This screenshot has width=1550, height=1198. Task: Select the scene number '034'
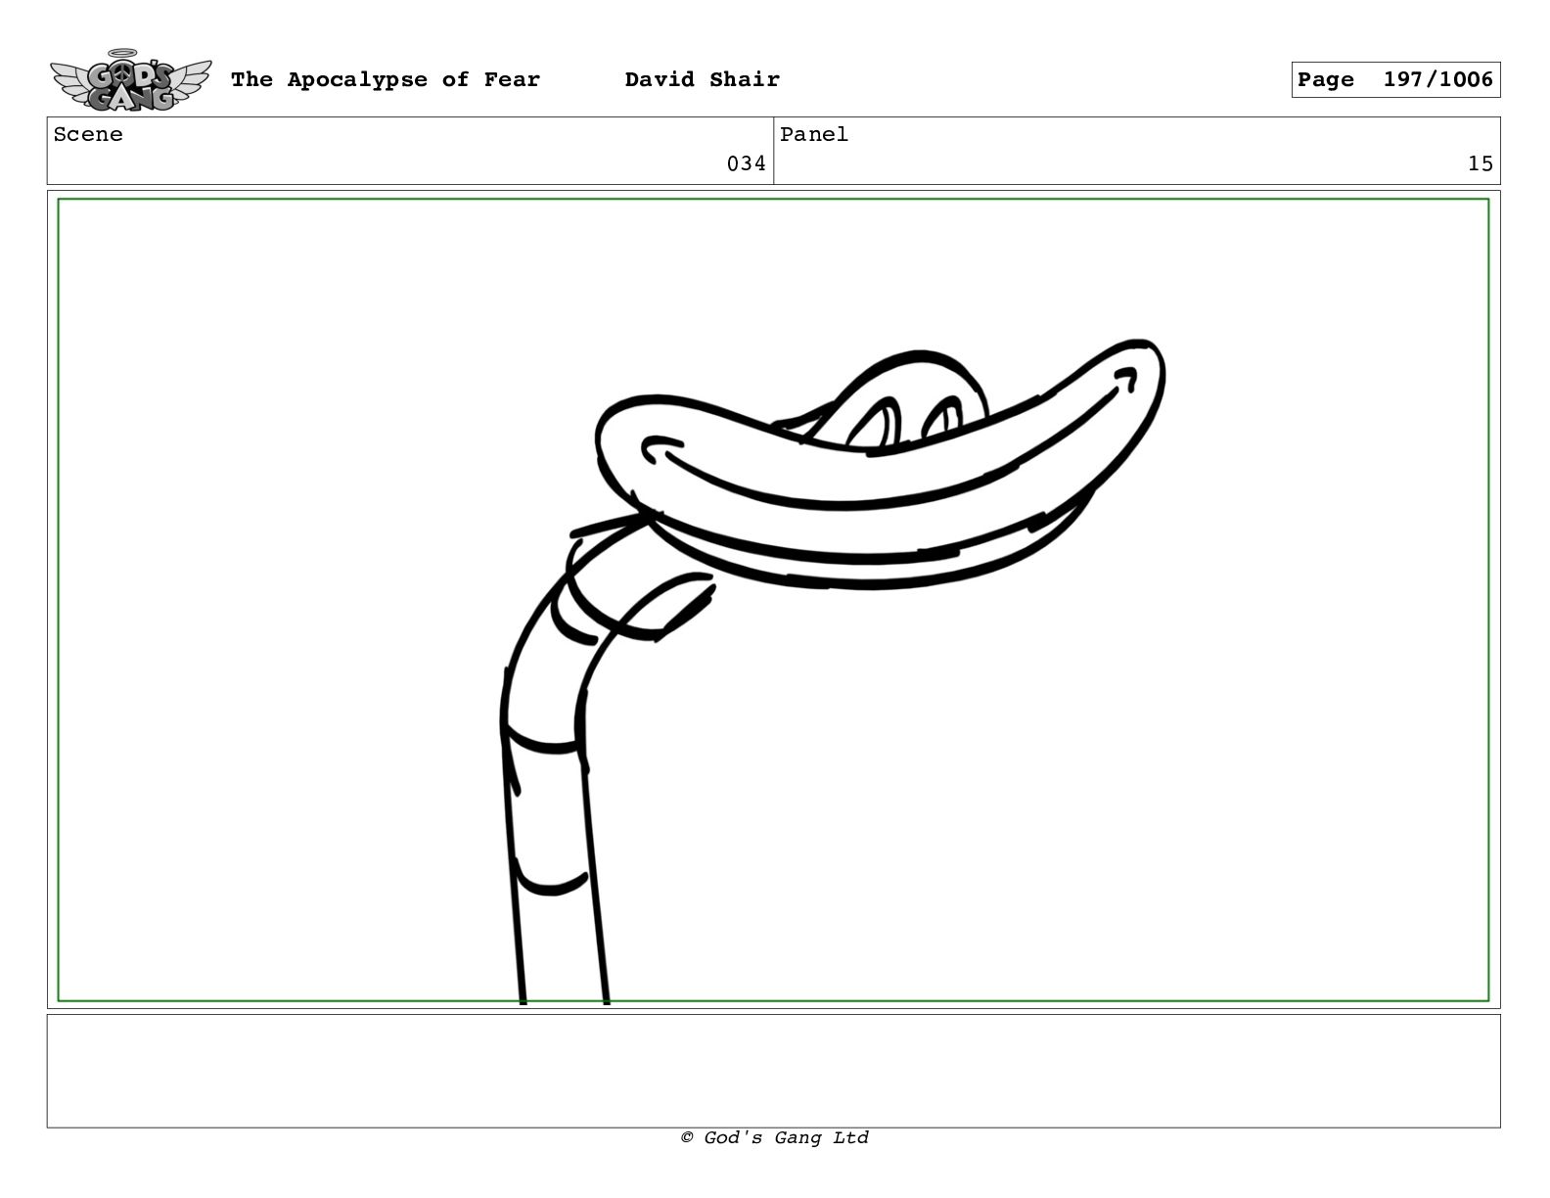(746, 163)
